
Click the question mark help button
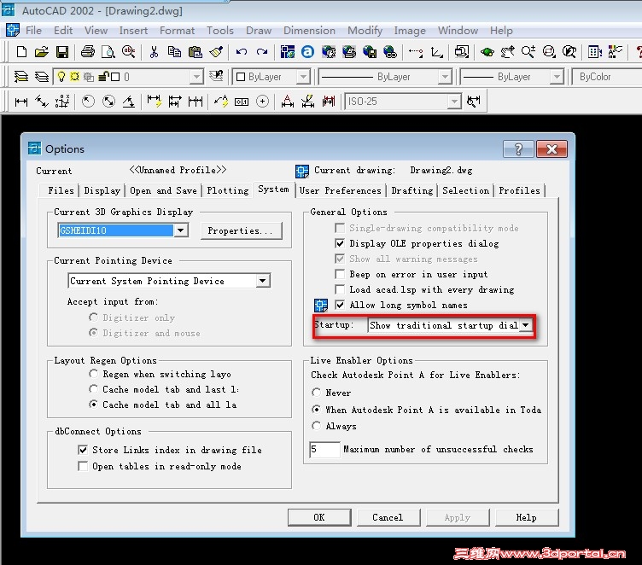coord(518,149)
